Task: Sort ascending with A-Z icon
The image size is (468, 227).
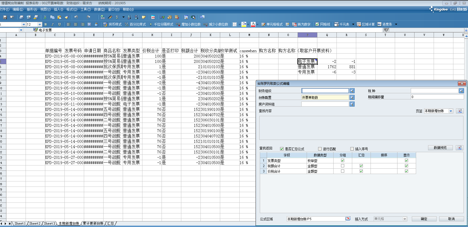Action: point(129,17)
